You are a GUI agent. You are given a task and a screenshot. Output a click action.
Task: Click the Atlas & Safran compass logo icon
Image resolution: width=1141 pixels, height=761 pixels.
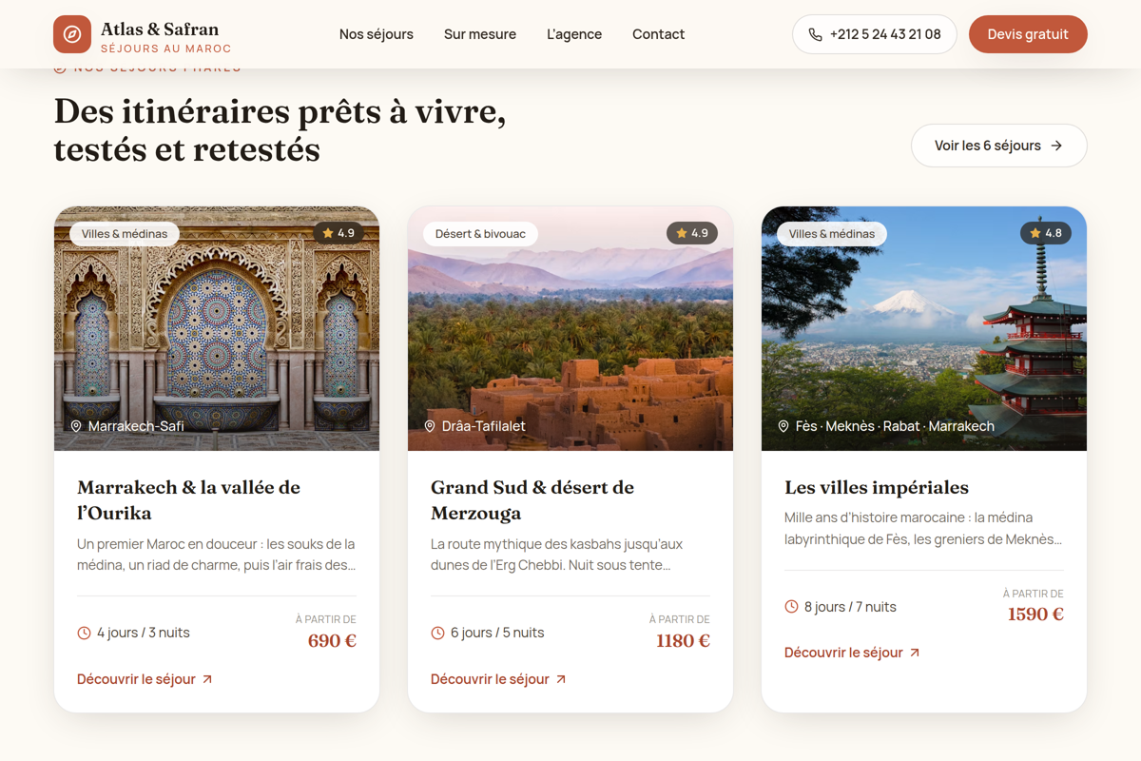[72, 34]
